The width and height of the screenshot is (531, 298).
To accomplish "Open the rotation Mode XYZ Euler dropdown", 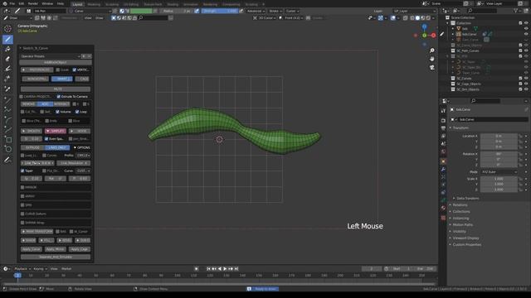I will [499, 172].
